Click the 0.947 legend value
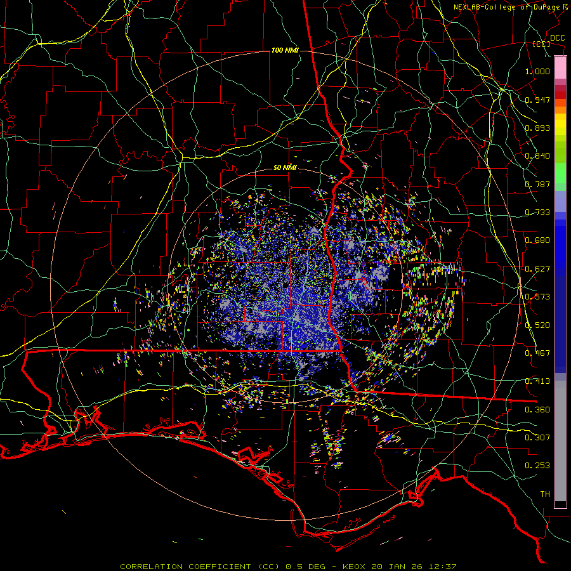 (x=537, y=100)
